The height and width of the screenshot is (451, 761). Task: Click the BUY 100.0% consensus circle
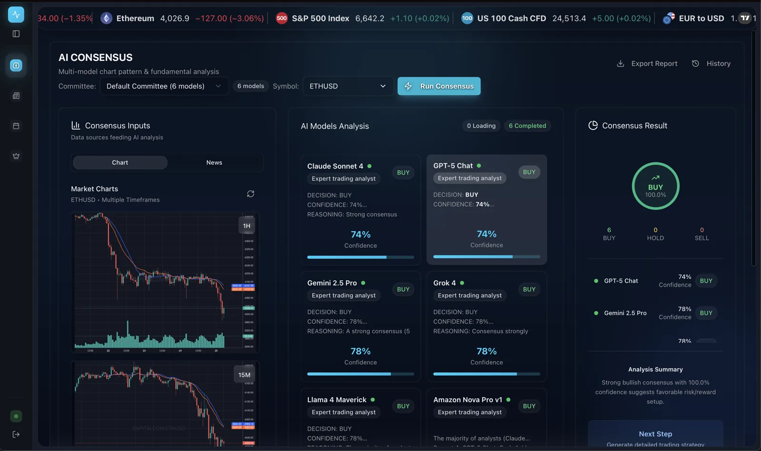point(655,186)
